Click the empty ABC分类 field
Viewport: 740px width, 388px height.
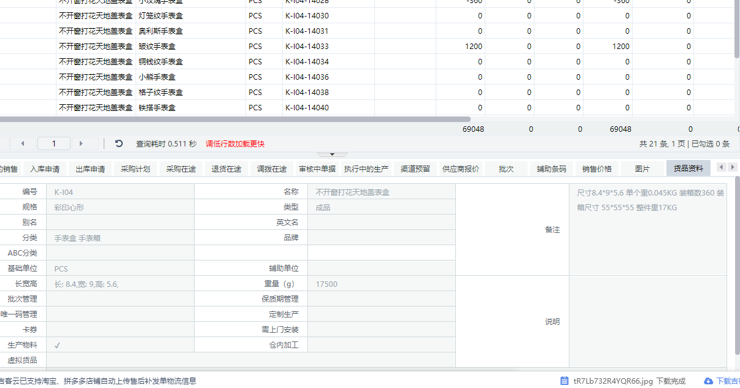coord(120,253)
